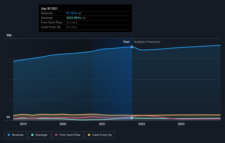Click the Revenue row label in tooltip
This screenshot has height=143, width=225.
click(x=47, y=13)
